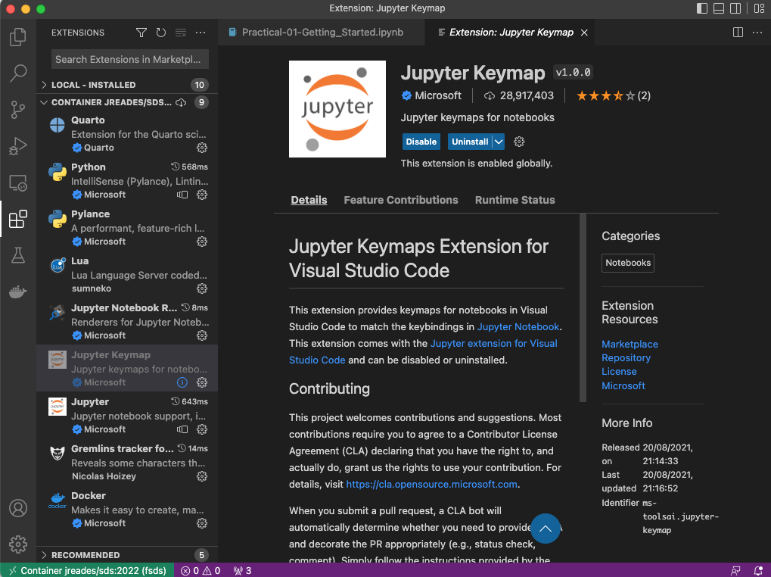Expand the Recommended section

click(127, 555)
